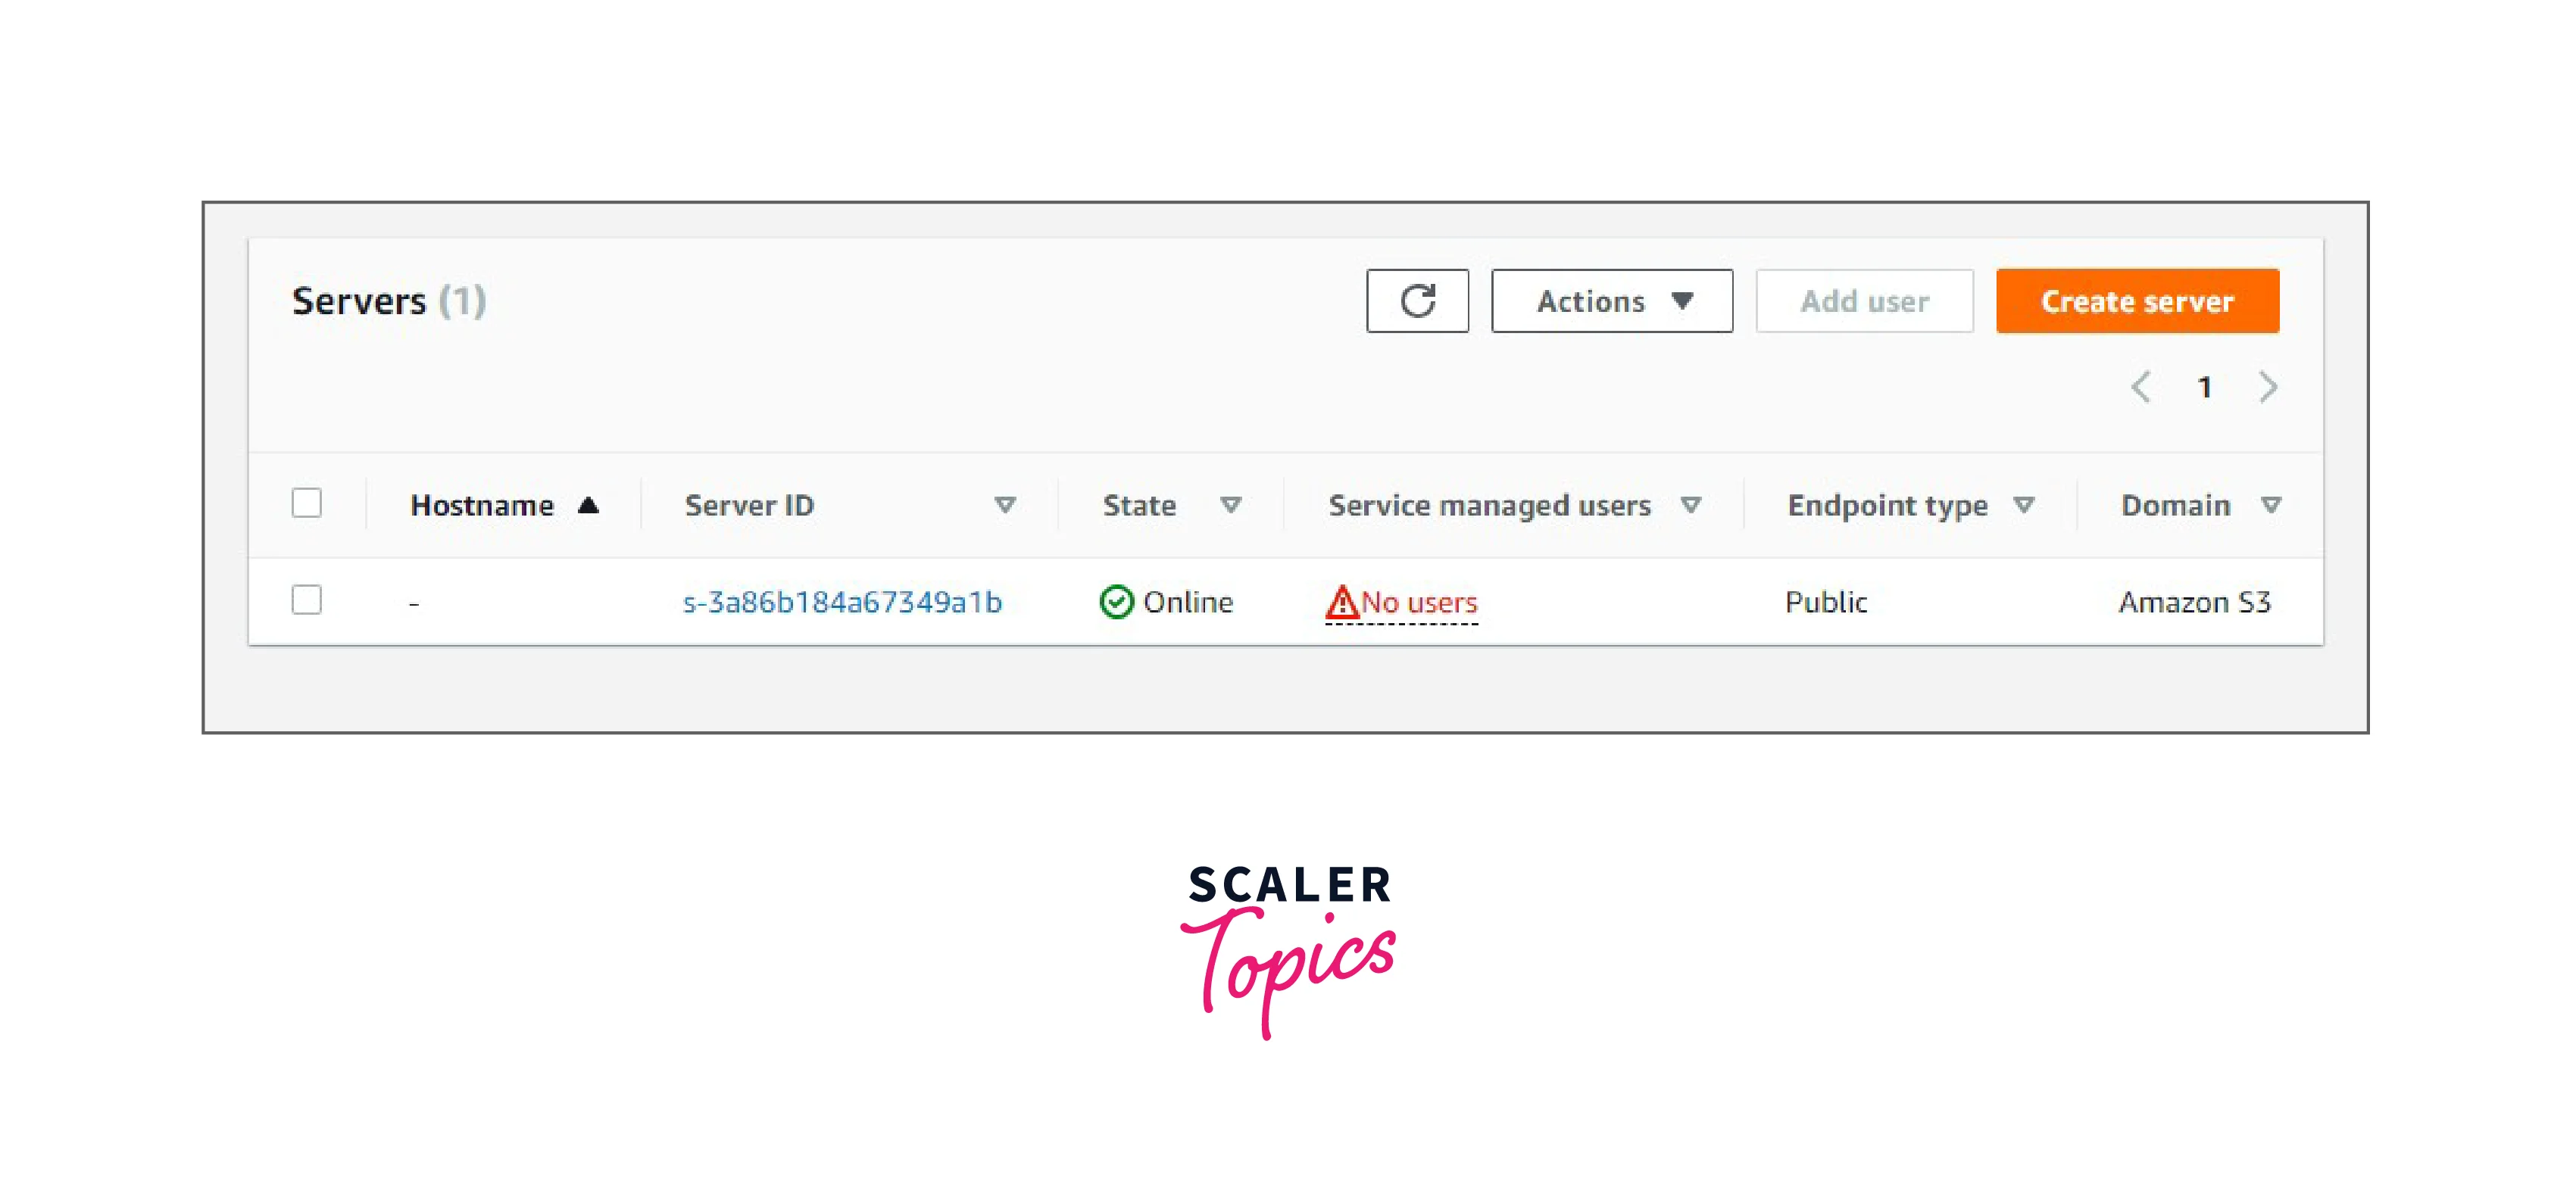Sort by Endpoint type arrow
Viewport: 2576px width, 1178px height.
click(2024, 504)
